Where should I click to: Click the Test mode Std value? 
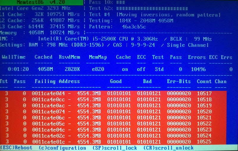(159, 69)
